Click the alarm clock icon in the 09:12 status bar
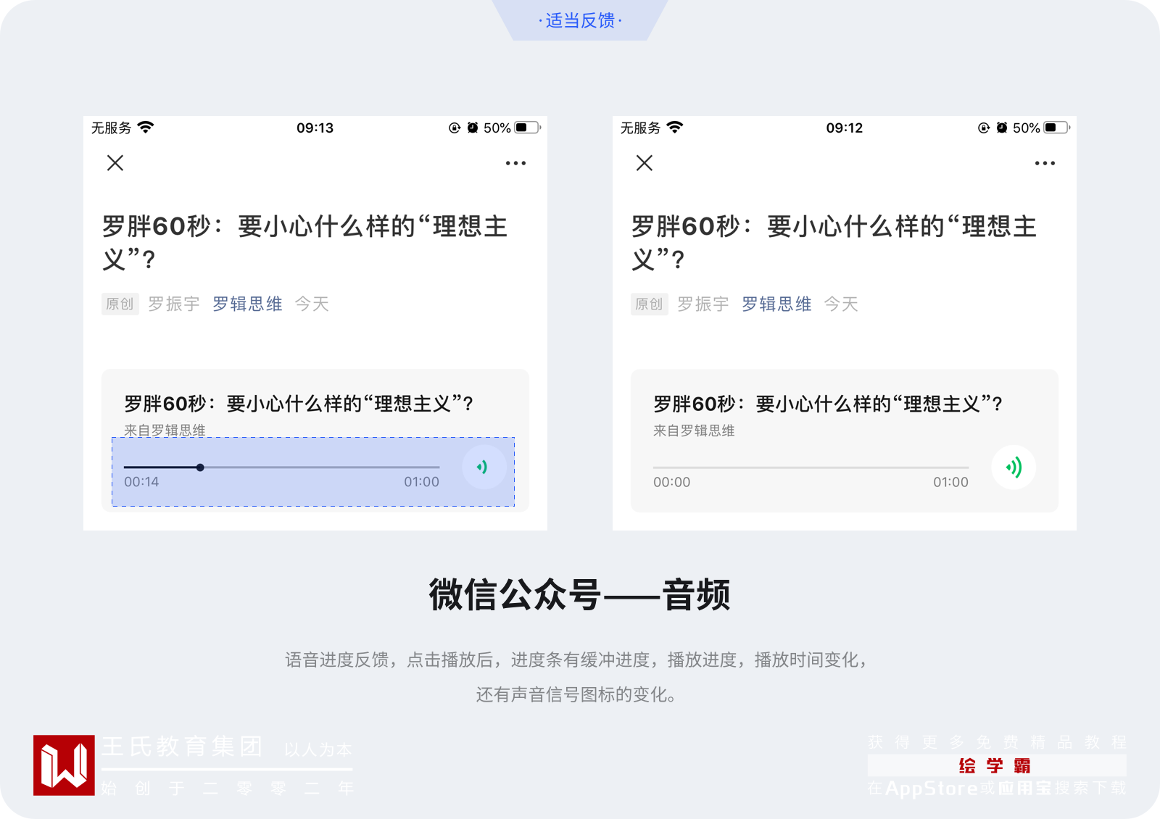The height and width of the screenshot is (819, 1160). [x=1002, y=128]
